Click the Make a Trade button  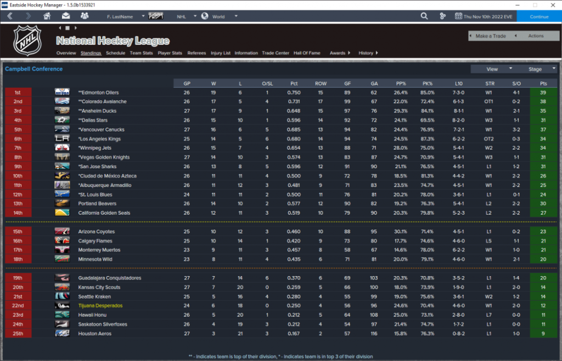[490, 36]
